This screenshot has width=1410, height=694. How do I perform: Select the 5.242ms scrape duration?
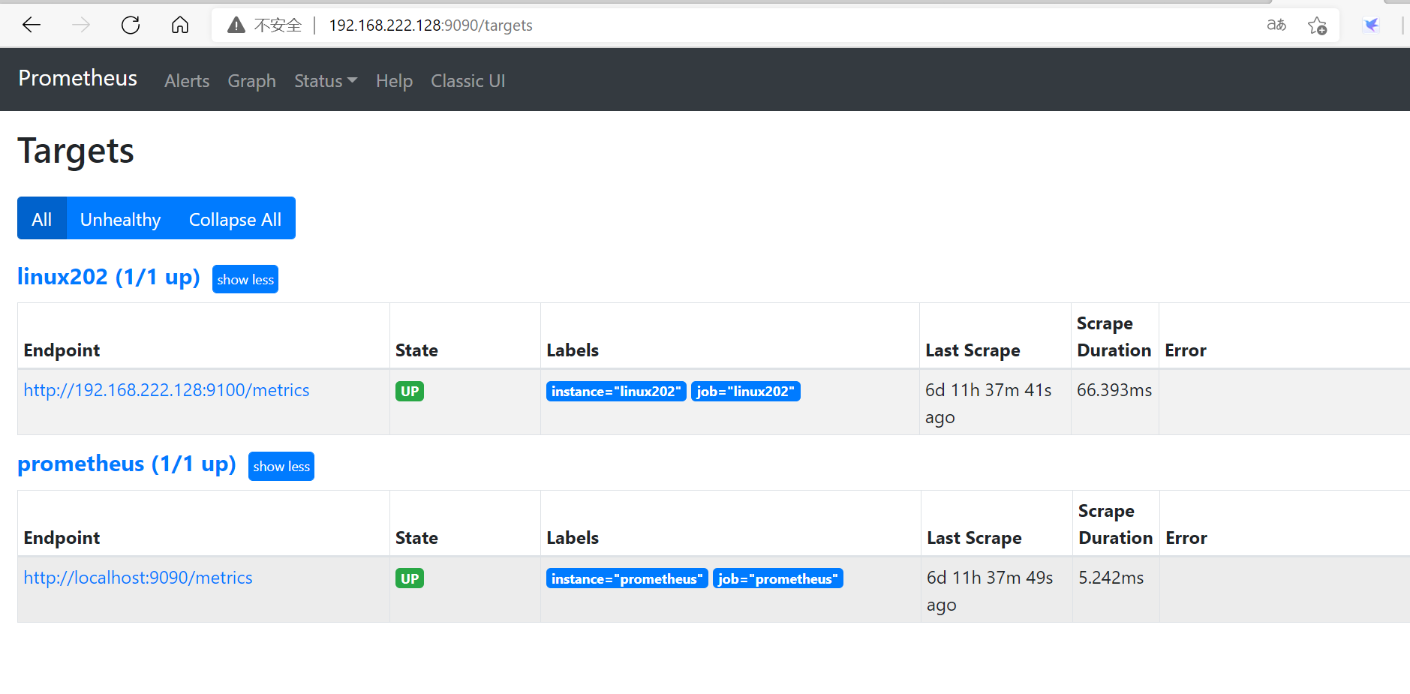coord(1111,578)
